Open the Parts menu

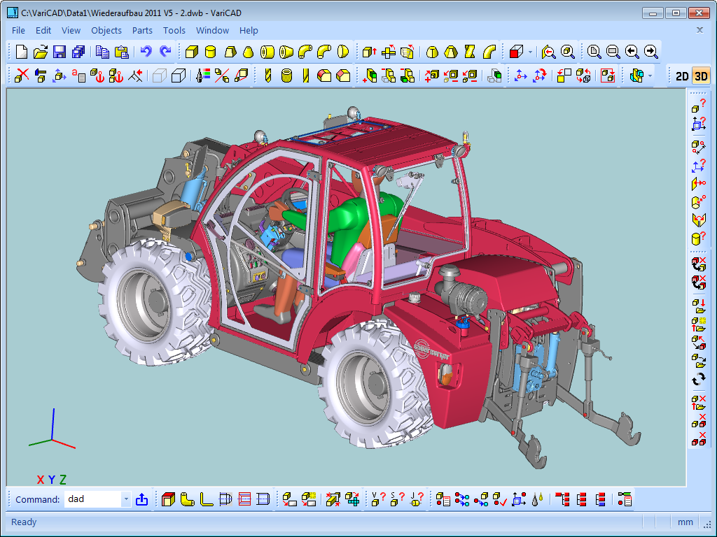coord(142,30)
